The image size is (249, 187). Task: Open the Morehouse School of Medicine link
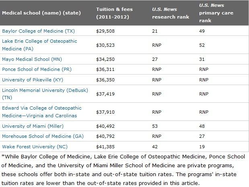pos(43,136)
